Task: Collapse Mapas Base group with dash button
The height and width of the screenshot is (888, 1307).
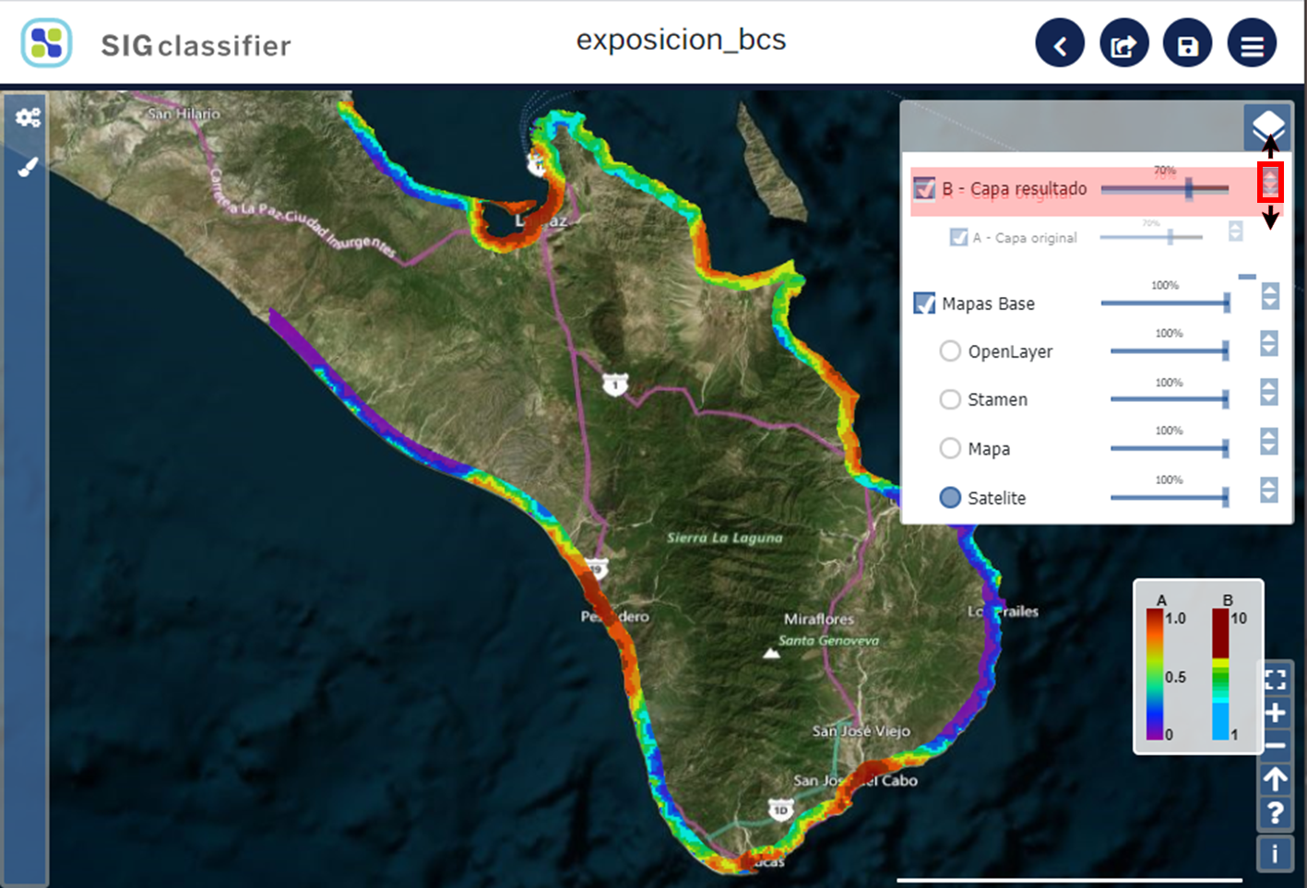Action: 1247,276
